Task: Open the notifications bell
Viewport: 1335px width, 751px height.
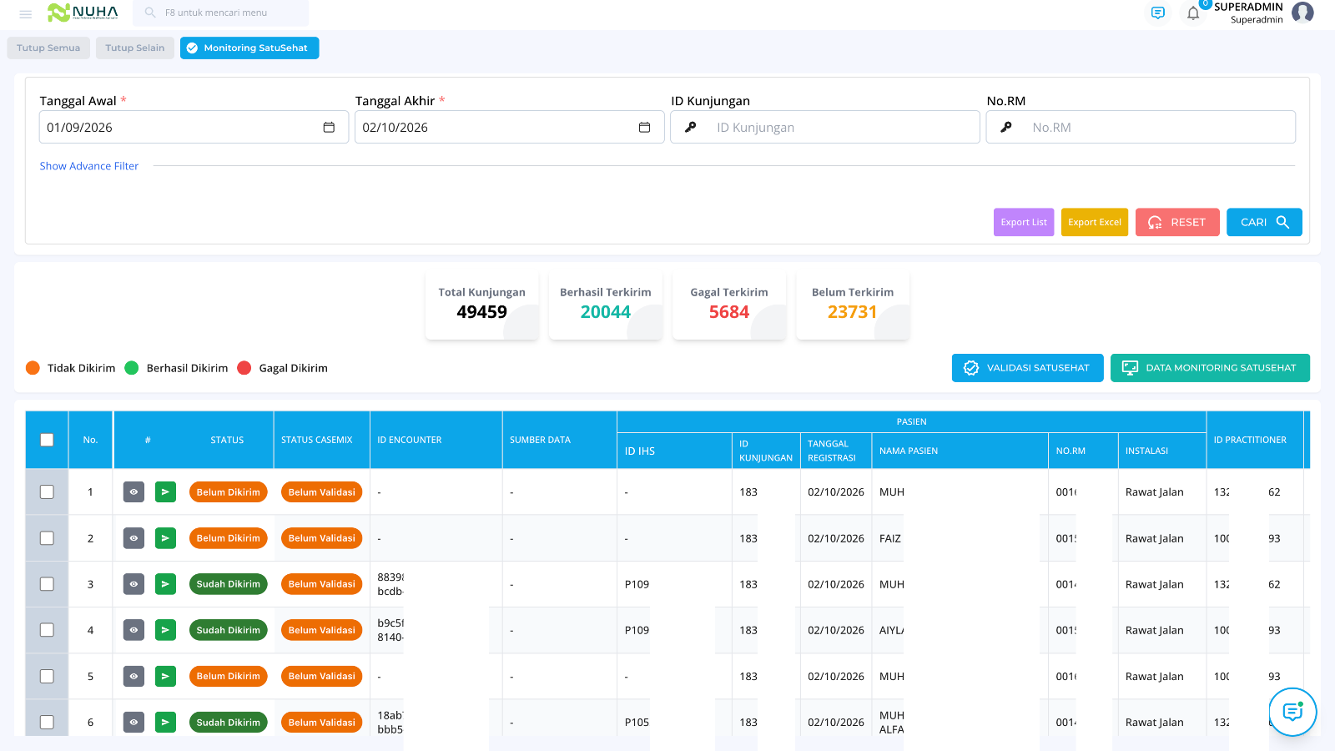Action: pos(1193,13)
